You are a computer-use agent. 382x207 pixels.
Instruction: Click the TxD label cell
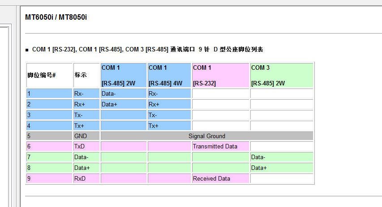[86, 146]
